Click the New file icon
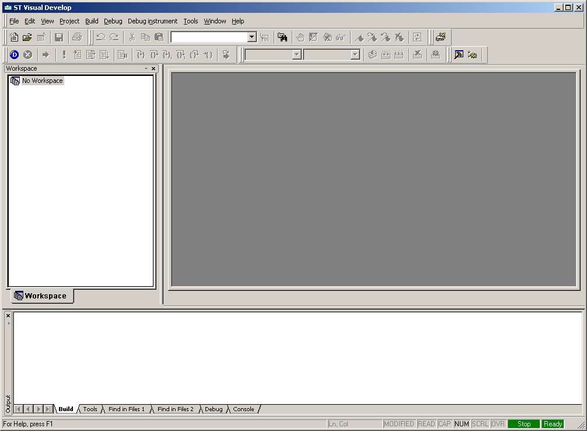This screenshot has width=587, height=431. pyautogui.click(x=14, y=37)
